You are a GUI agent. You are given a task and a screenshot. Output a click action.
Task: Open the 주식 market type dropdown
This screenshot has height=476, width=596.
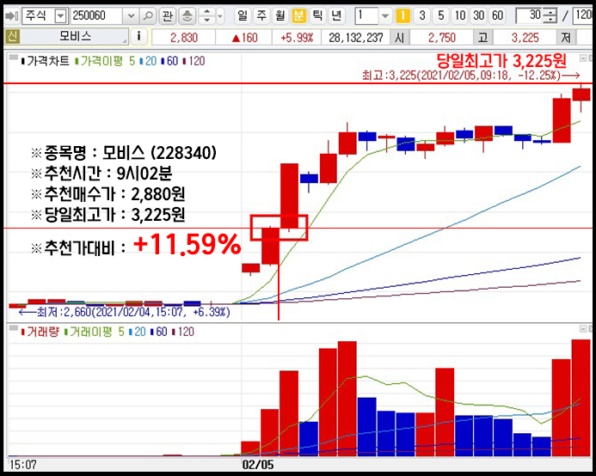61,16
